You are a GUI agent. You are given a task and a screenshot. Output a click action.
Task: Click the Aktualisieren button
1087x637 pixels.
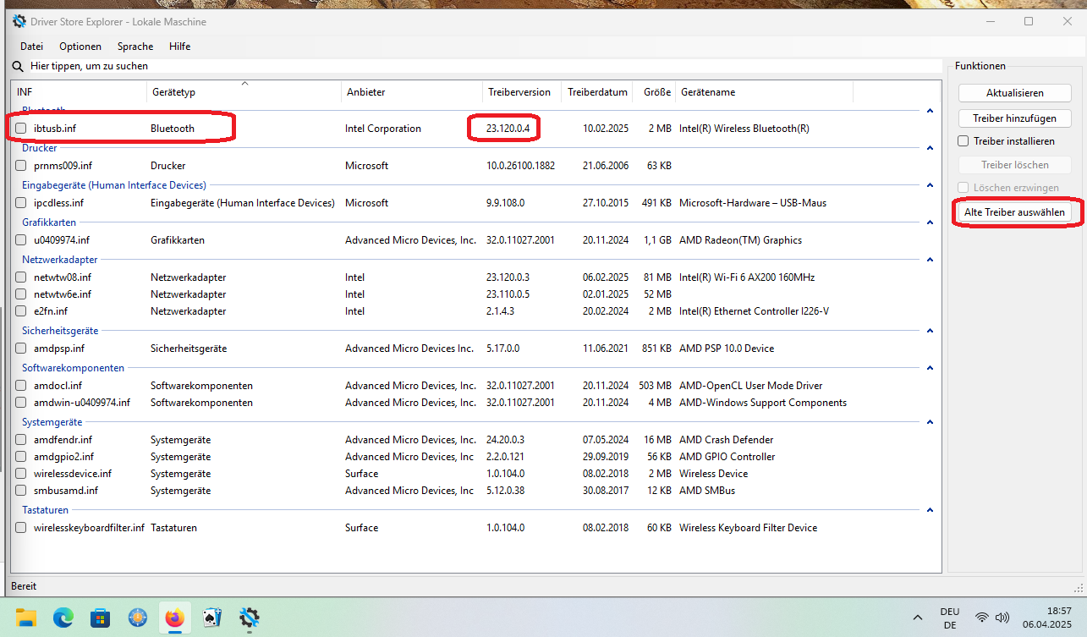[1015, 93]
